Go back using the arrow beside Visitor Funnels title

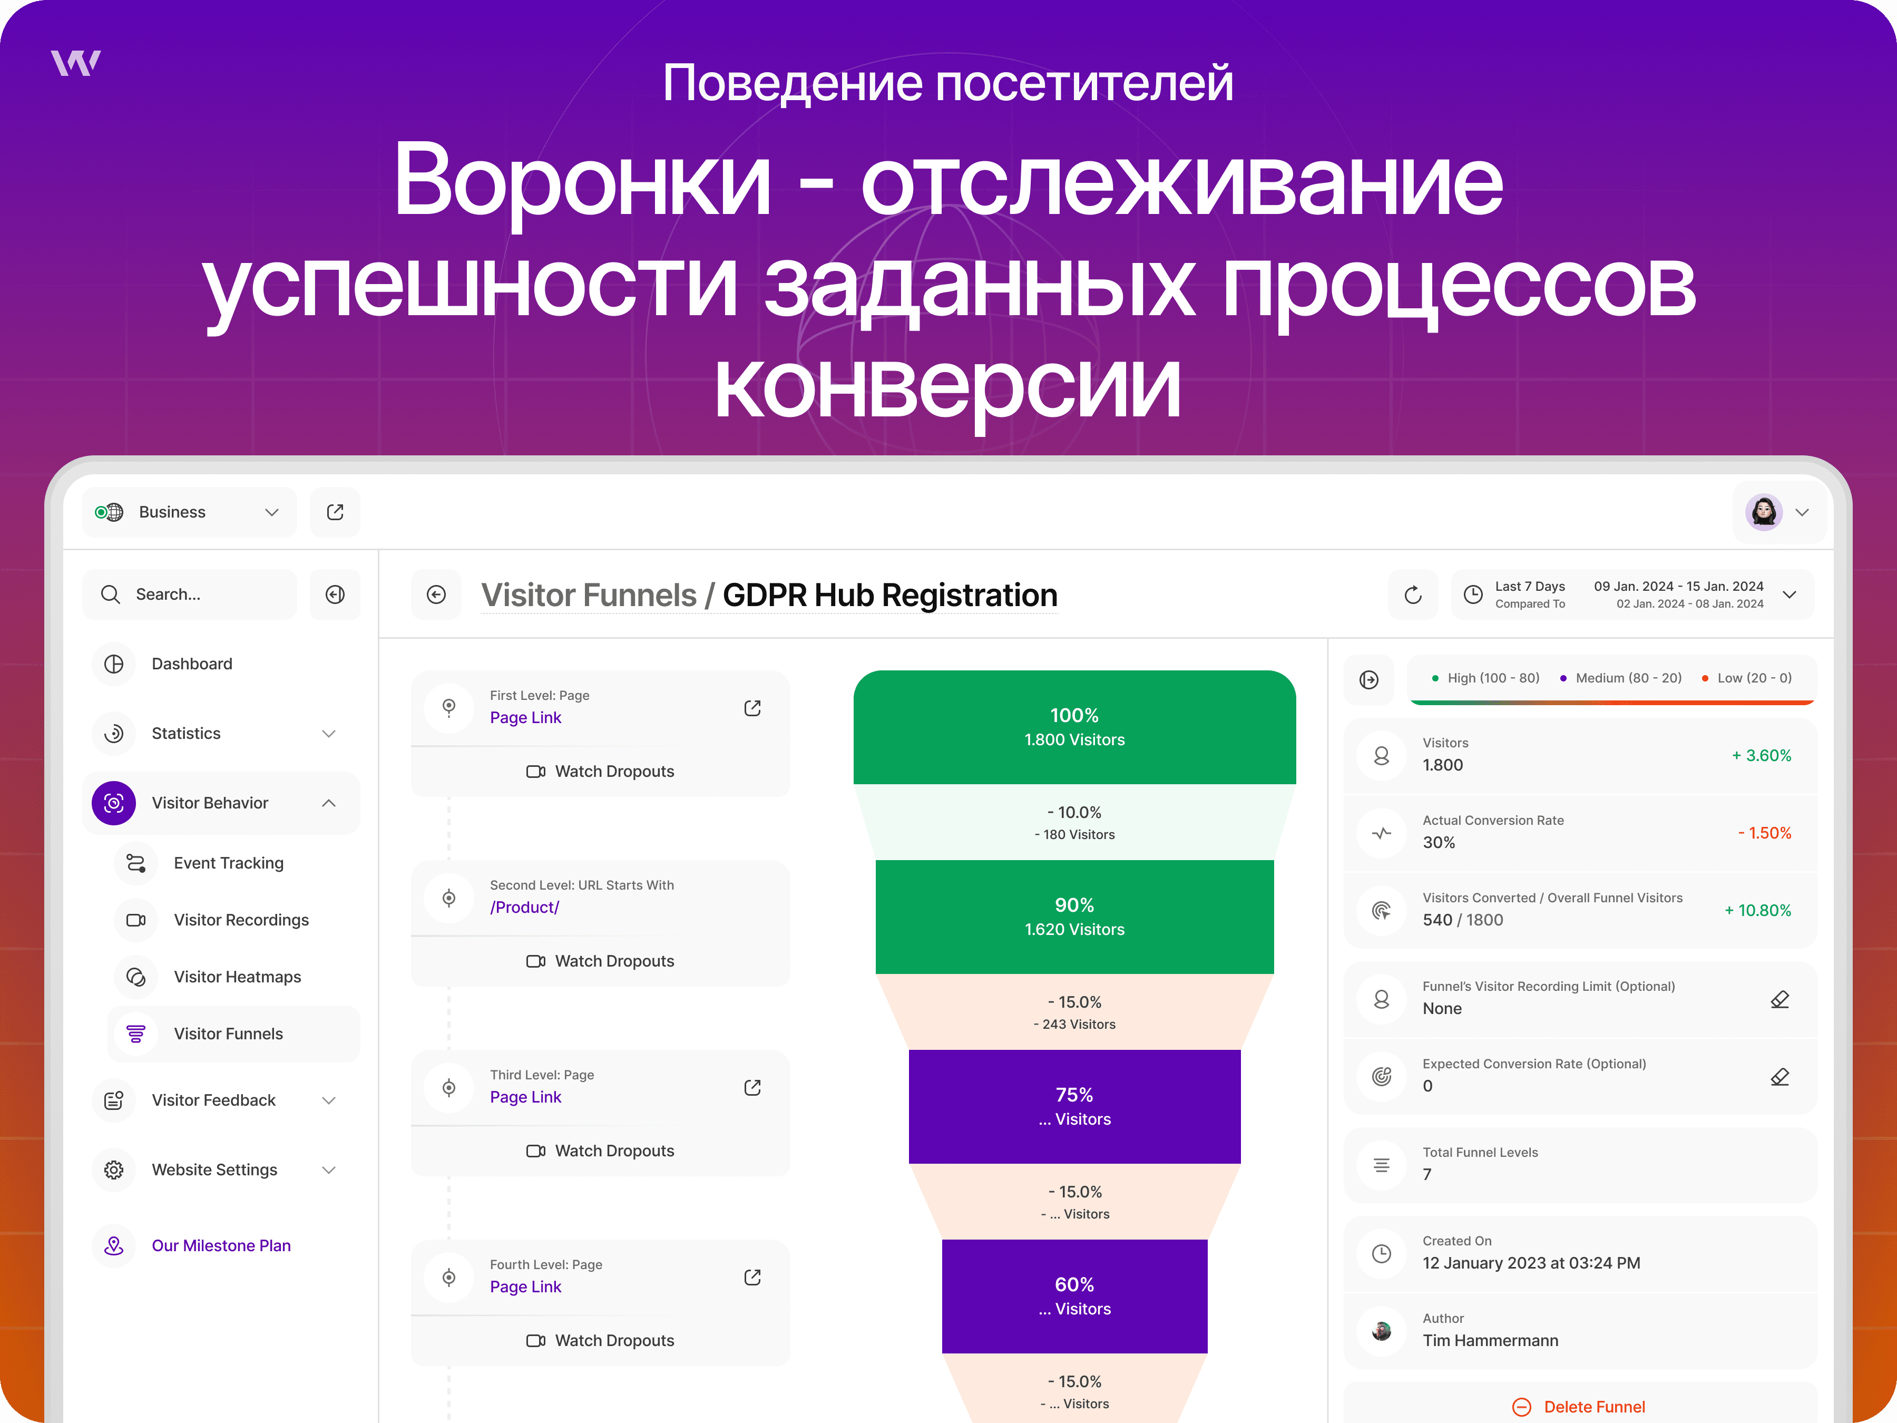pos(436,594)
